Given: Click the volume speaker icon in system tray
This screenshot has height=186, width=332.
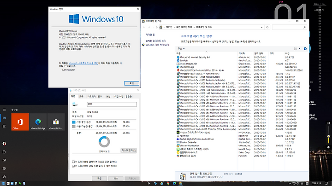Looking at the screenshot, I should coord(298,183).
